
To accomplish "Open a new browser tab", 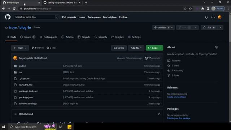I will point(86,3).
